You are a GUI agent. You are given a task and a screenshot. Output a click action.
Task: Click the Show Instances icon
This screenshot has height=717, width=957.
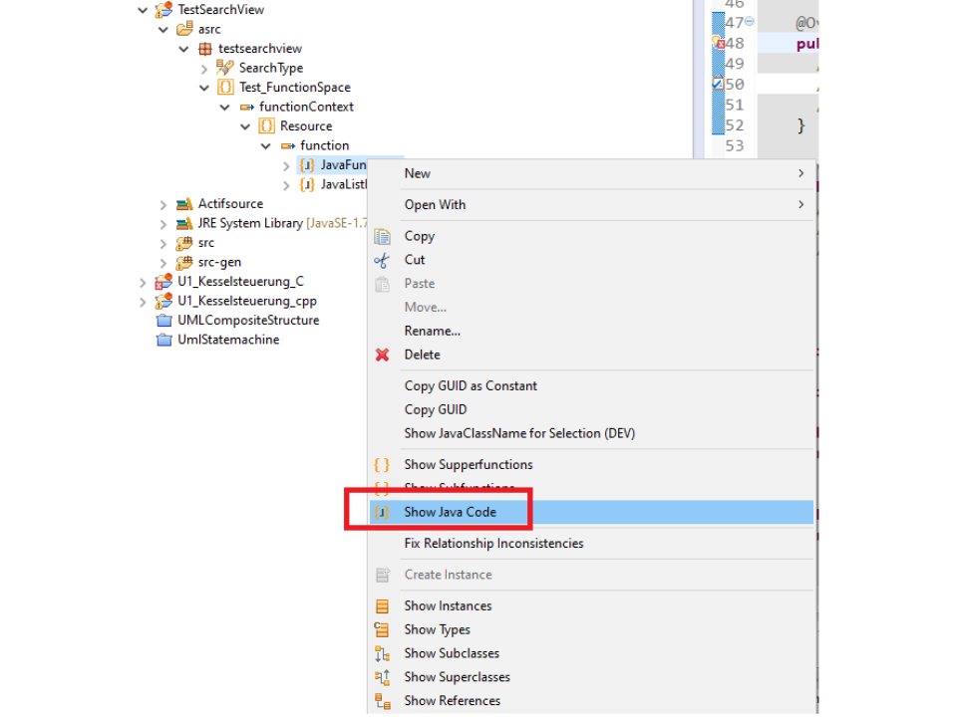point(382,606)
